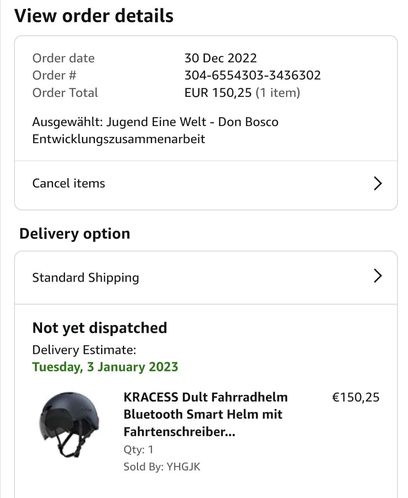This screenshot has width=408, height=498.
Task: Click the Not yet dispatched status
Action: 100,328
